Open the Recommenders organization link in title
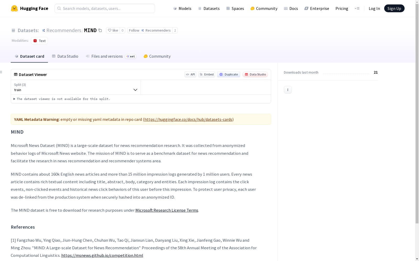This screenshot has height=261, width=419. point(64,30)
